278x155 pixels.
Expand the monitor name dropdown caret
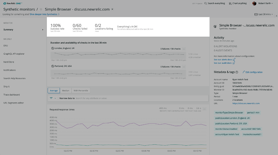coord(112,9)
